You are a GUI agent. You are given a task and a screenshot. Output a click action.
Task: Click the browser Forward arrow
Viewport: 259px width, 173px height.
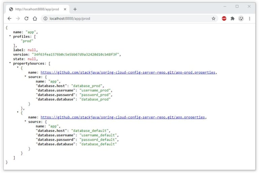click(x=18, y=19)
